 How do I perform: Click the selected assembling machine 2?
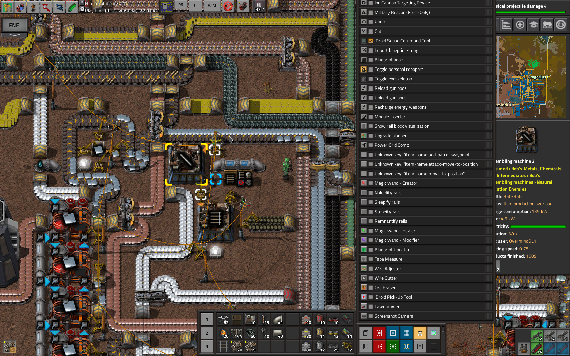(186, 164)
